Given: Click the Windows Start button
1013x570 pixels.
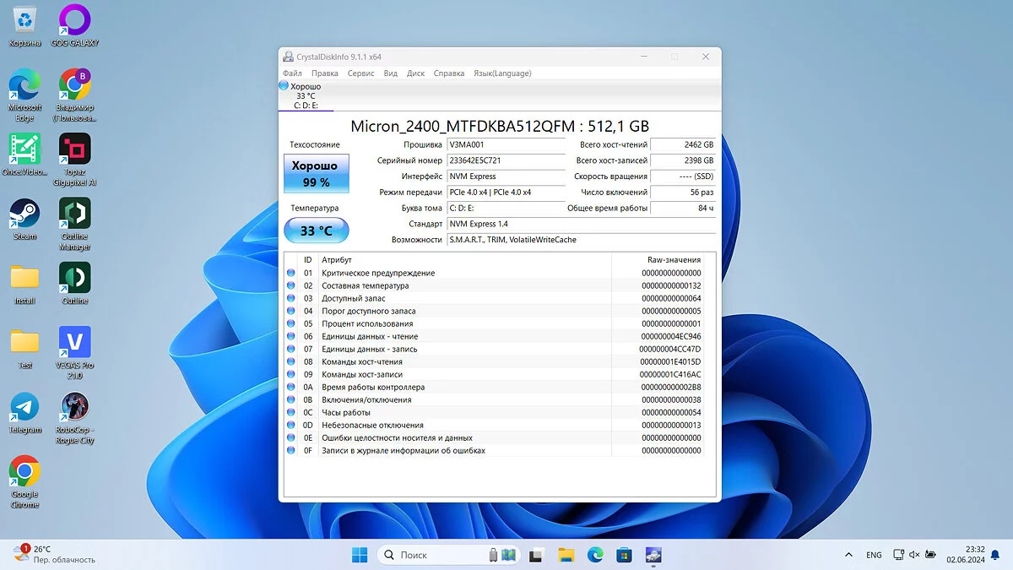Looking at the screenshot, I should pos(360,555).
